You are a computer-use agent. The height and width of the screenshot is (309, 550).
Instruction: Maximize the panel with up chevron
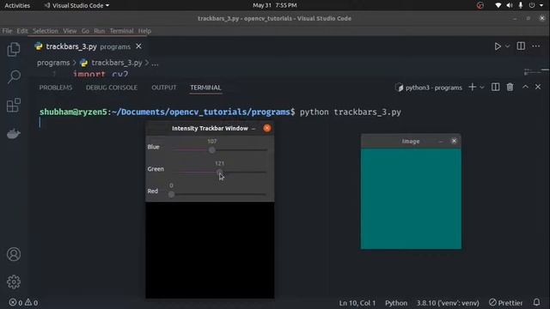pos(525,87)
